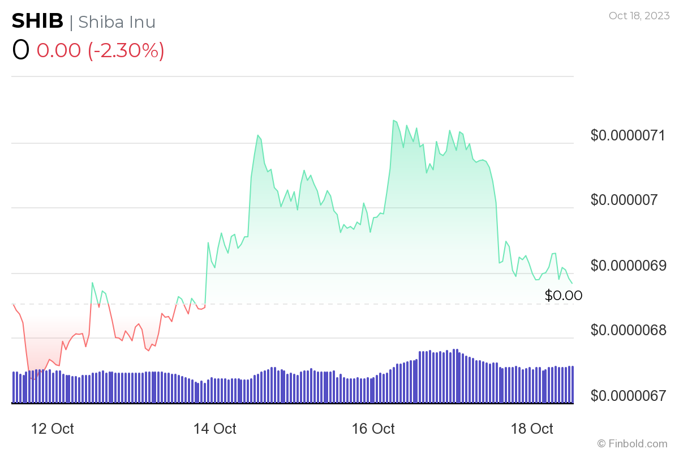Click the large 0 price value

(20, 50)
